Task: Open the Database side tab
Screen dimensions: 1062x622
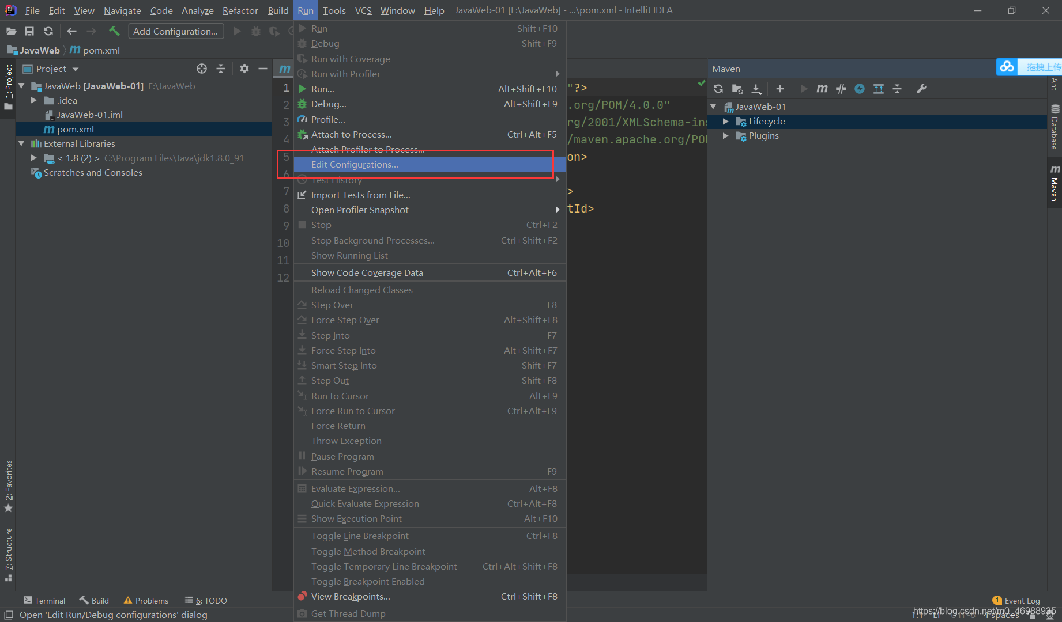Action: pyautogui.click(x=1055, y=127)
